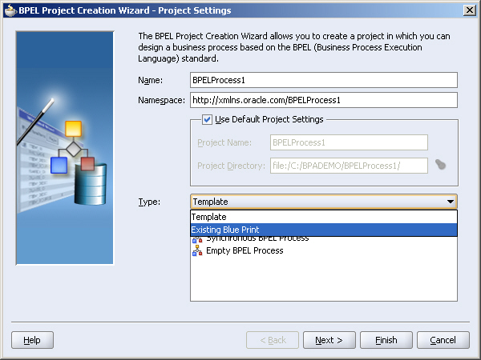Cancel the wizard
The image size is (481, 360).
click(x=443, y=340)
